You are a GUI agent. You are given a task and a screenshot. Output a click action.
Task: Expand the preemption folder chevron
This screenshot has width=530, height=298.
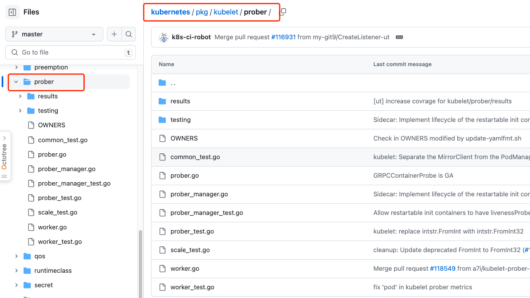17,67
